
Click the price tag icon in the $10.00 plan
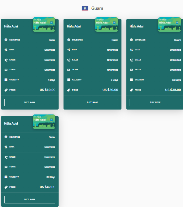(x=6, y=90)
